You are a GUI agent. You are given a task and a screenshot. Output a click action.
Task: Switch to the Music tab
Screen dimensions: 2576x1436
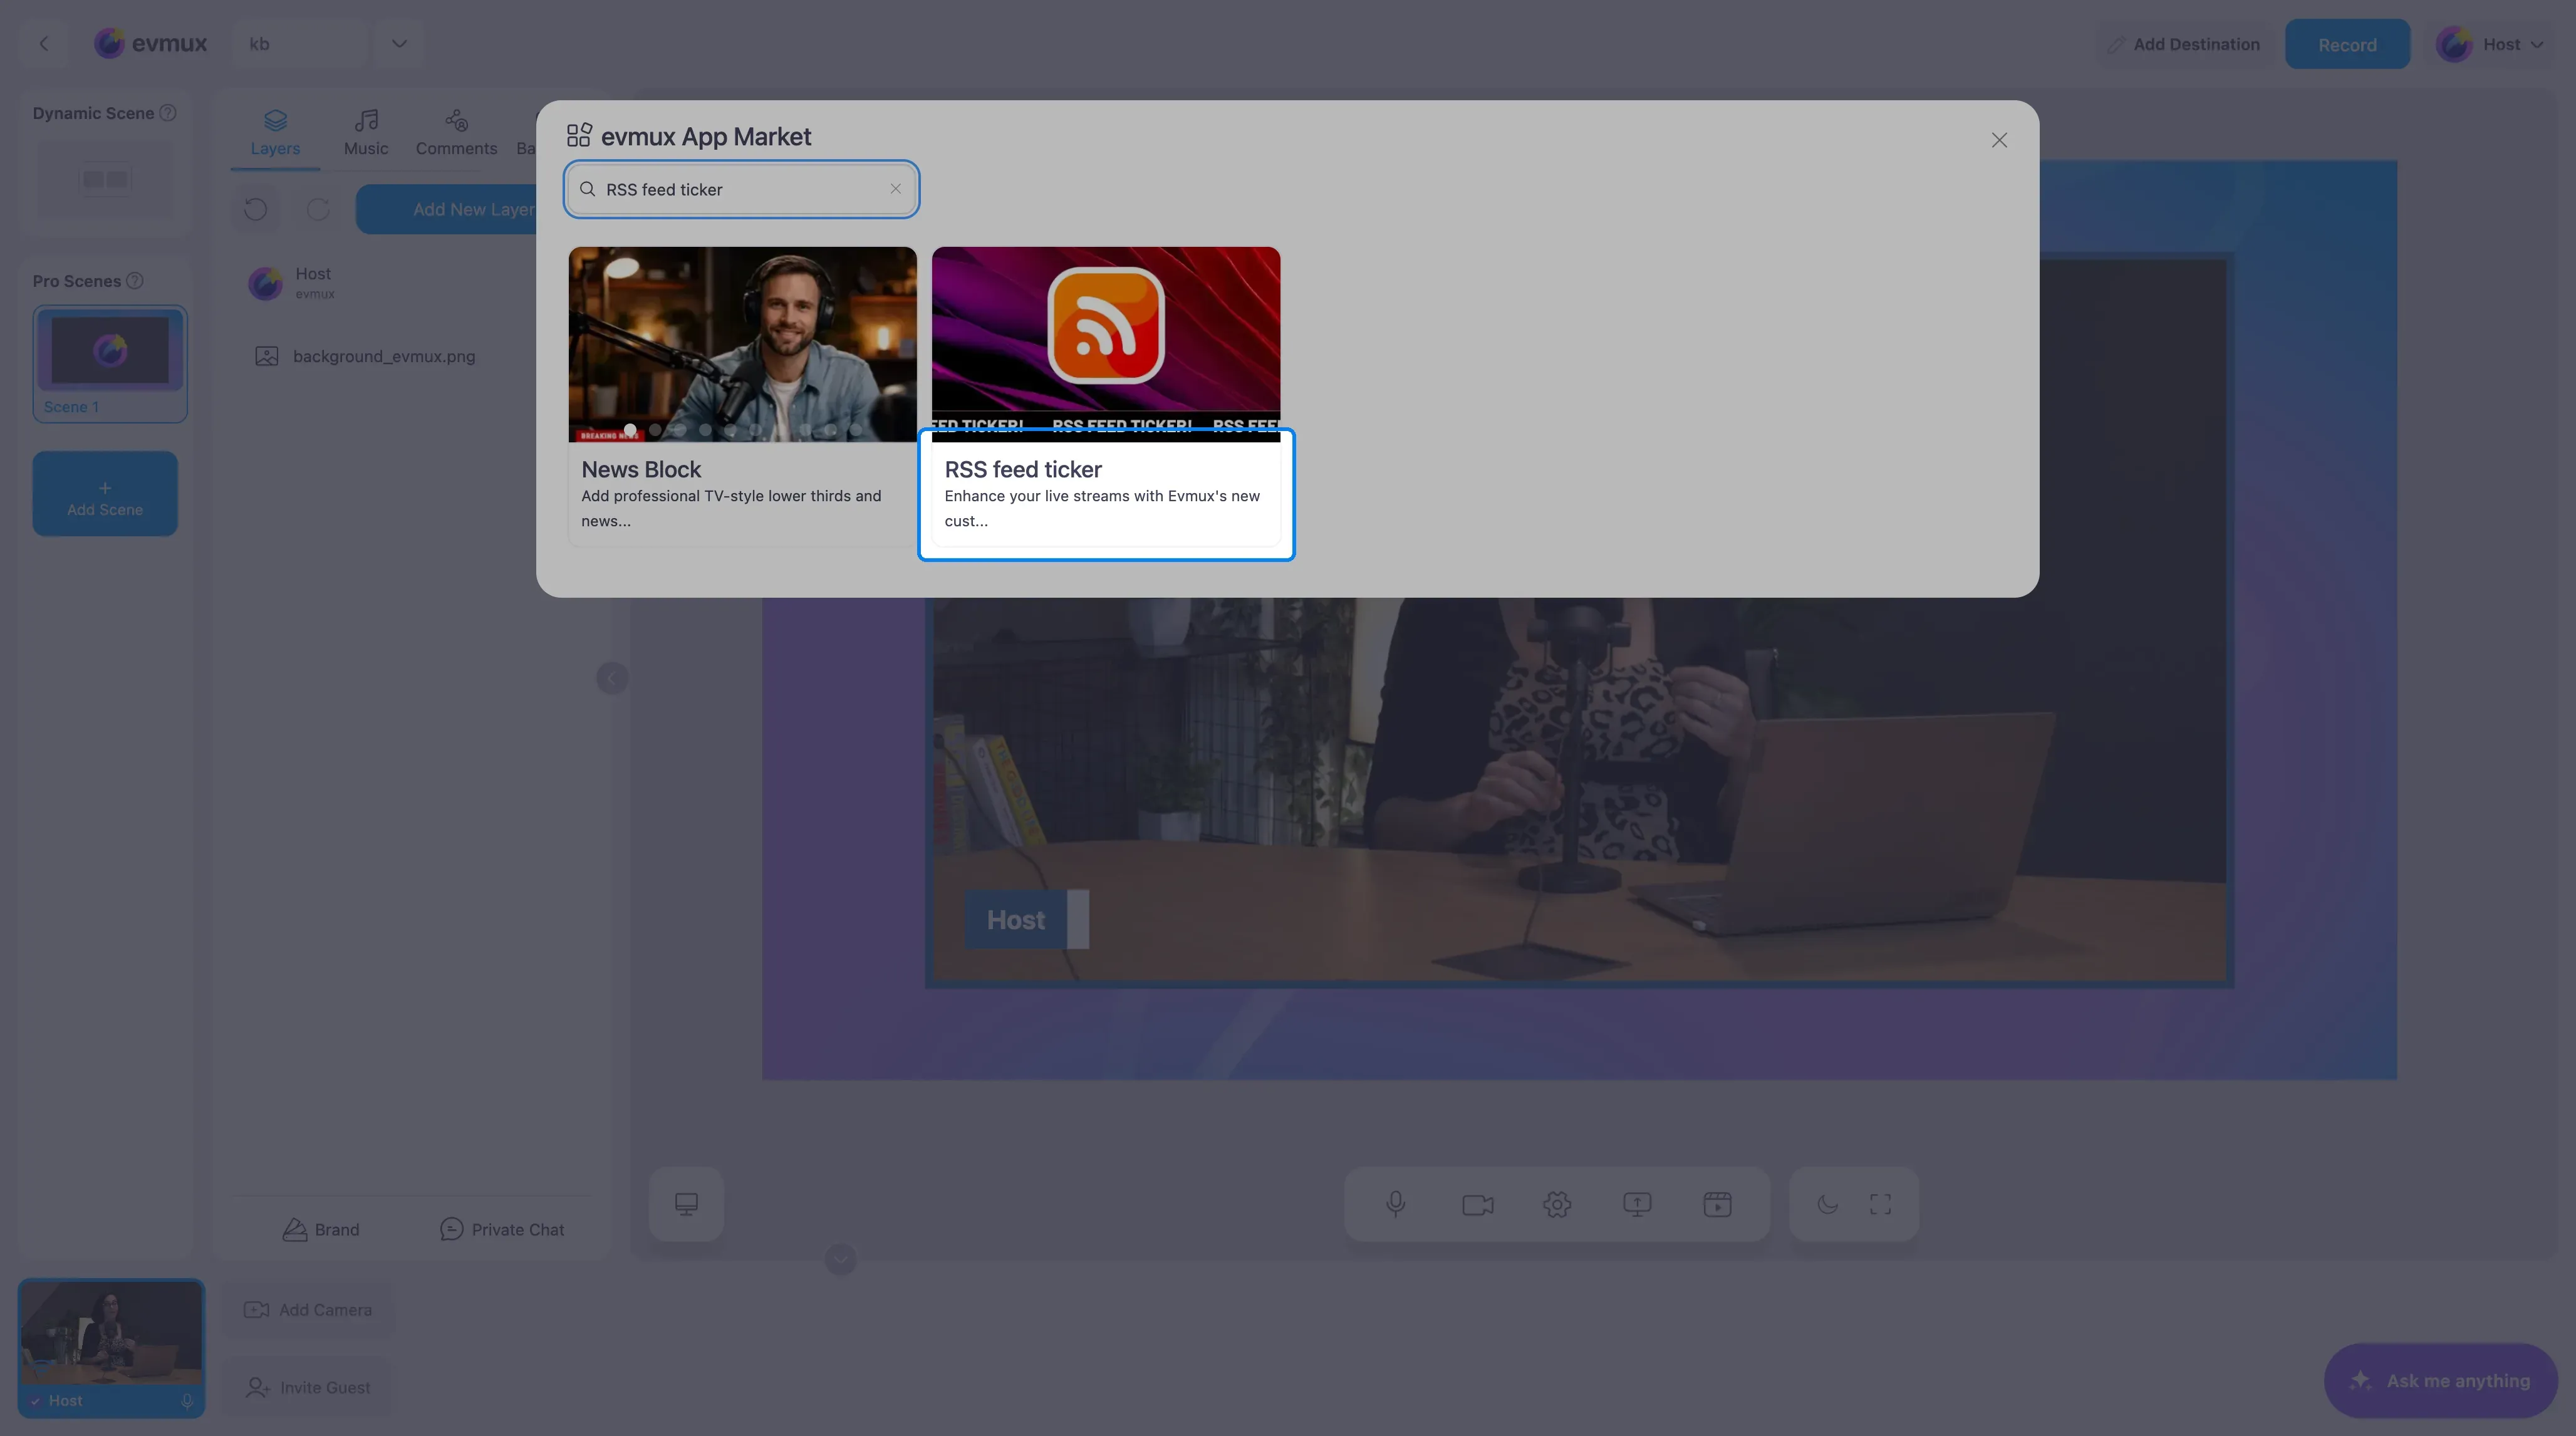pyautogui.click(x=366, y=133)
